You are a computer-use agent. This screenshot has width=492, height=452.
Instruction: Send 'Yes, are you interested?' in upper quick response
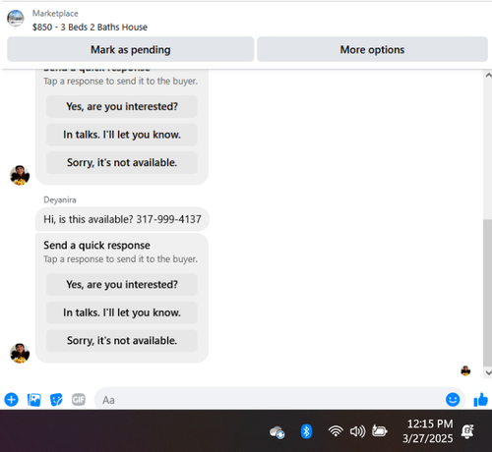pos(122,106)
